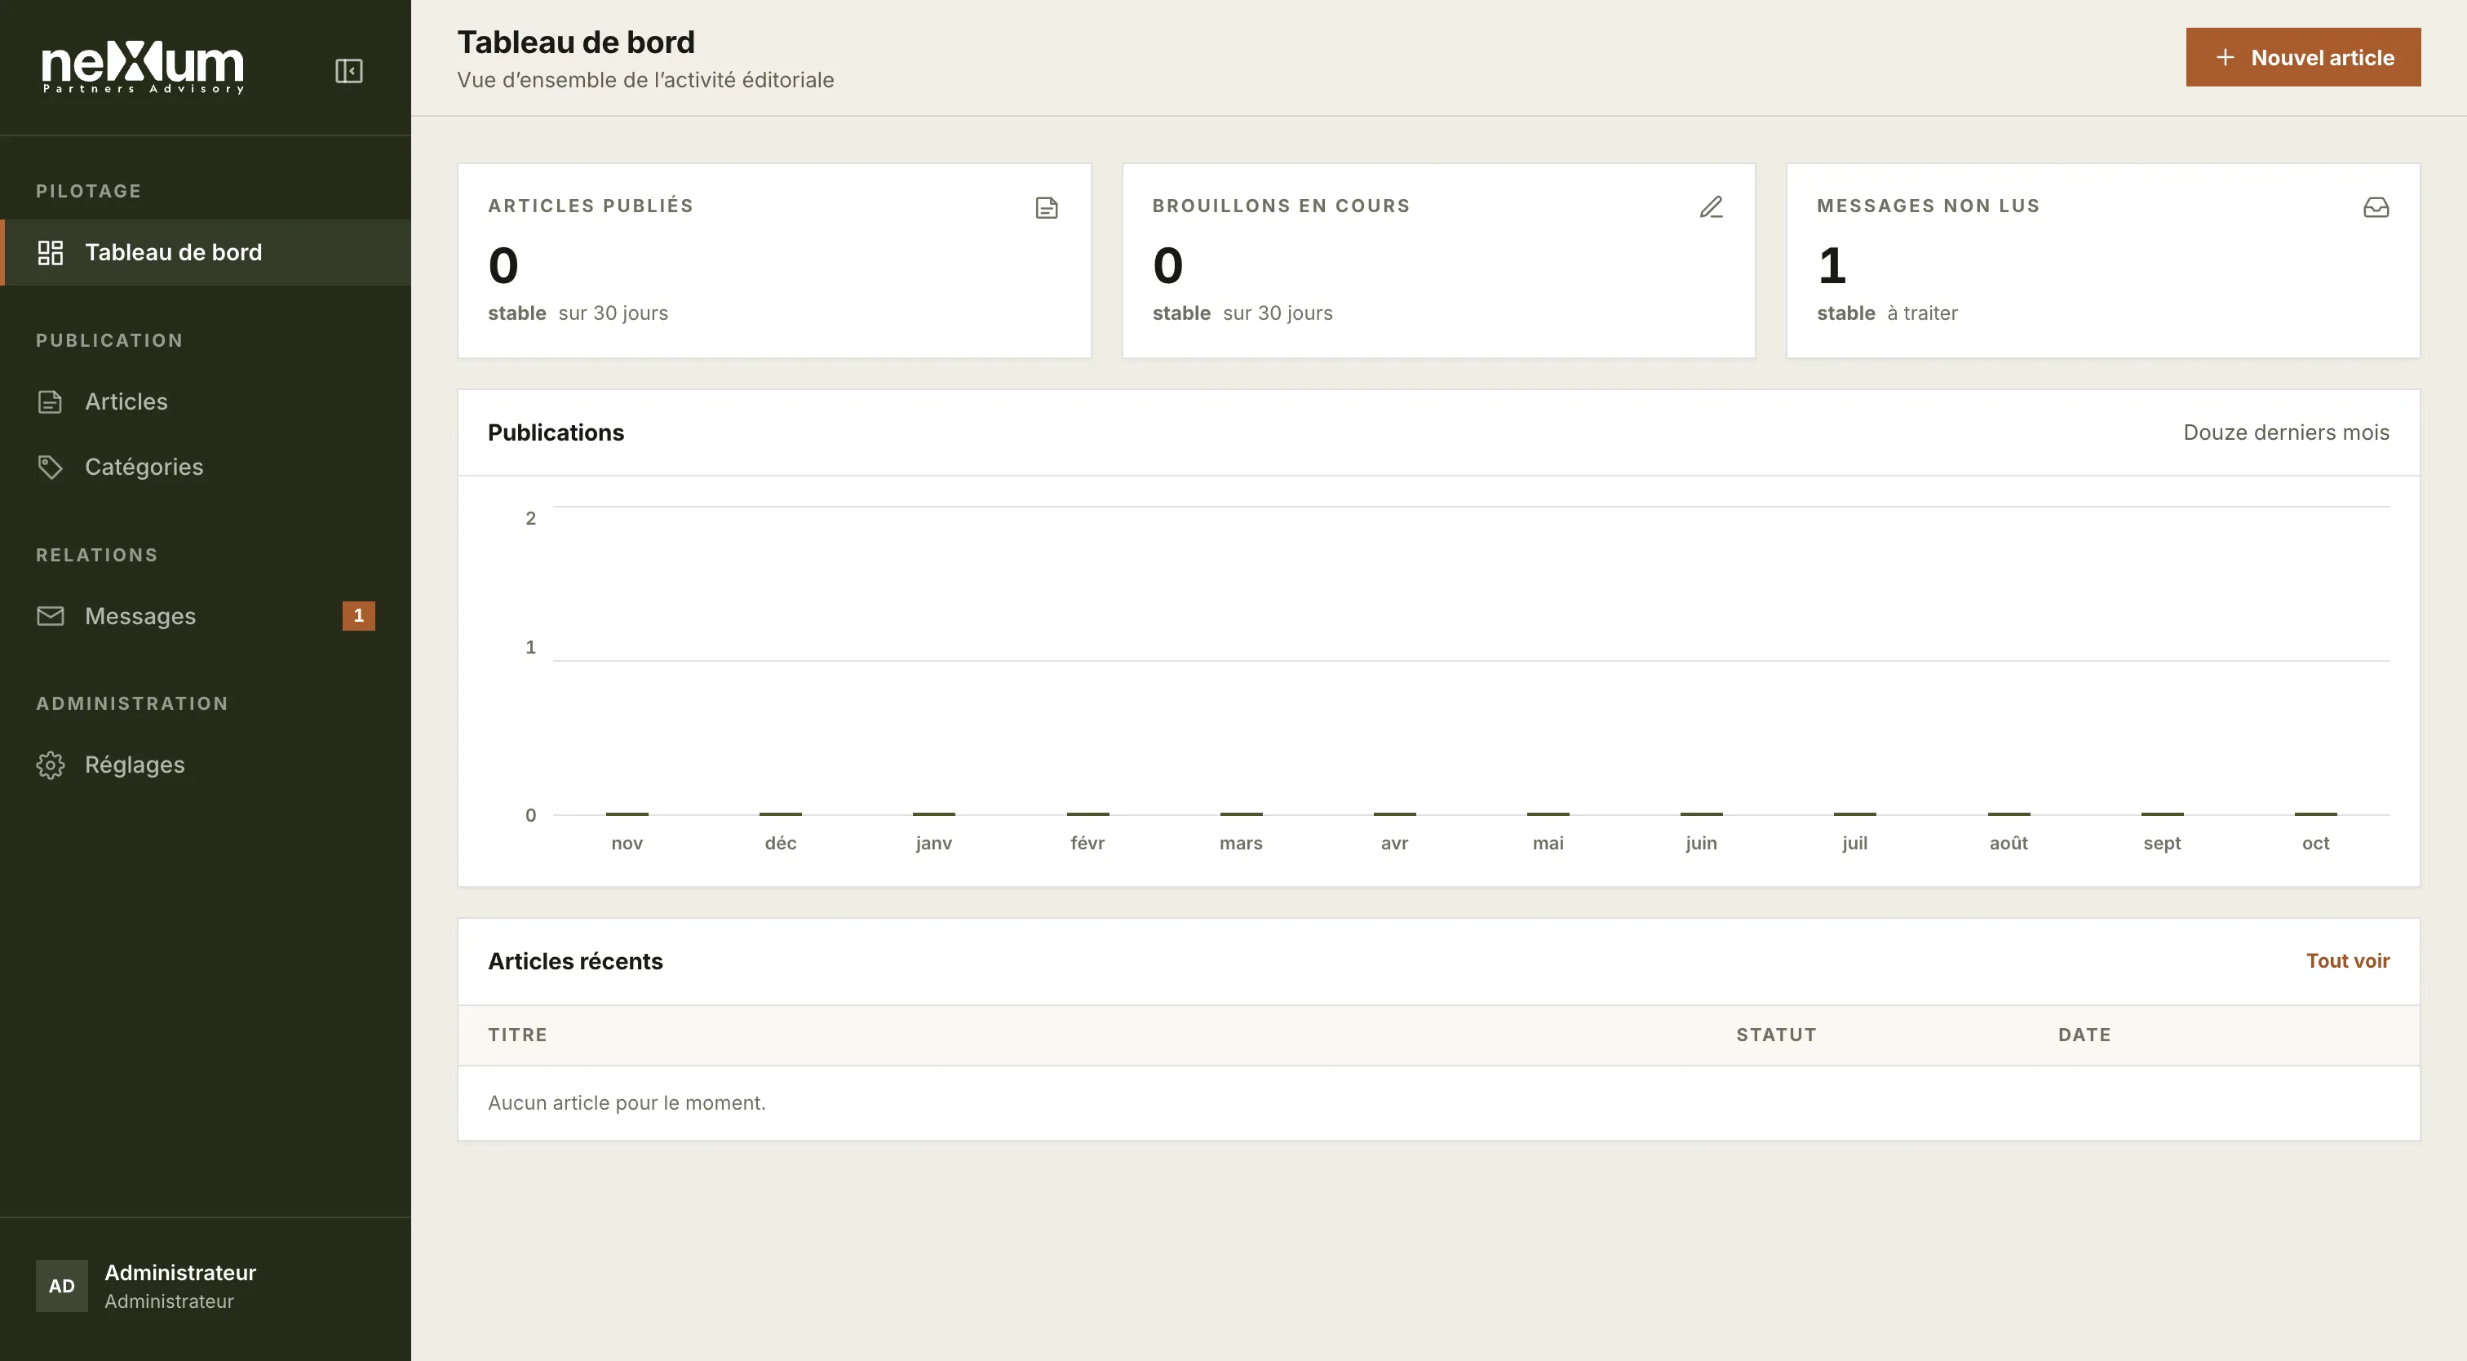Click the 'juin' month label on chart
Image resolution: width=2467 pixels, height=1361 pixels.
(x=1702, y=844)
